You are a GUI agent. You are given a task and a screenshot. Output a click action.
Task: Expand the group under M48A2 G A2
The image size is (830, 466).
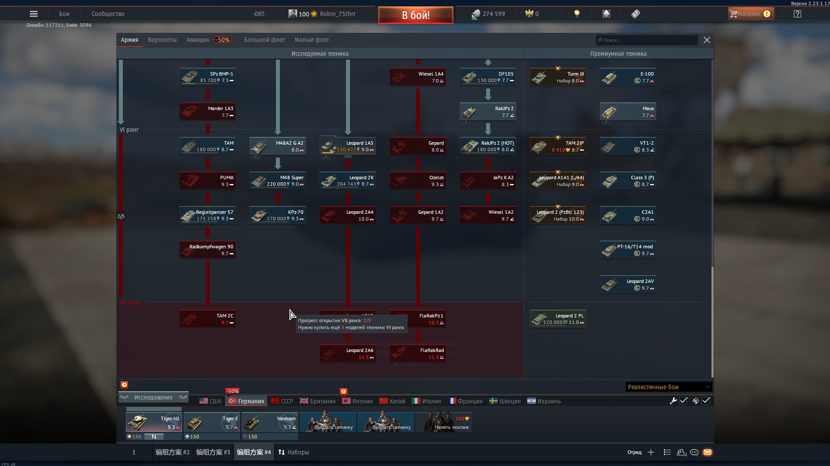tap(256, 157)
